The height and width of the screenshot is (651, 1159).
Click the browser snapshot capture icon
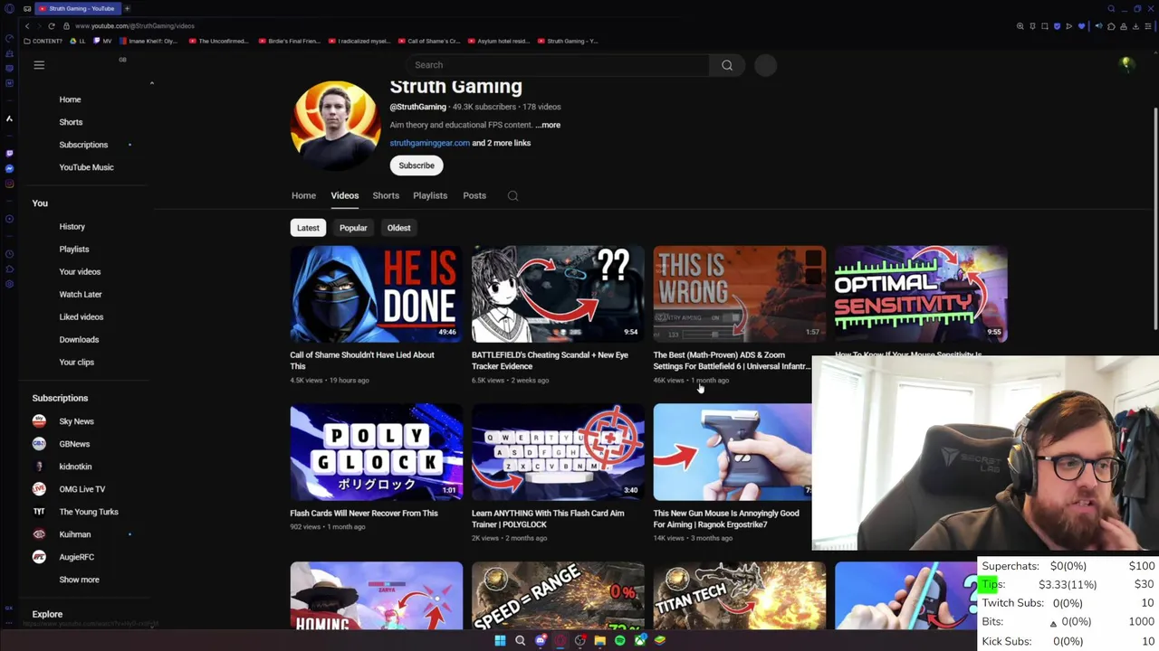1044,26
